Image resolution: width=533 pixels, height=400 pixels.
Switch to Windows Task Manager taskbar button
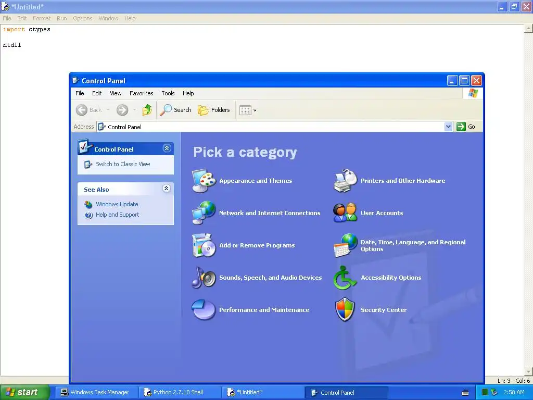click(x=96, y=393)
